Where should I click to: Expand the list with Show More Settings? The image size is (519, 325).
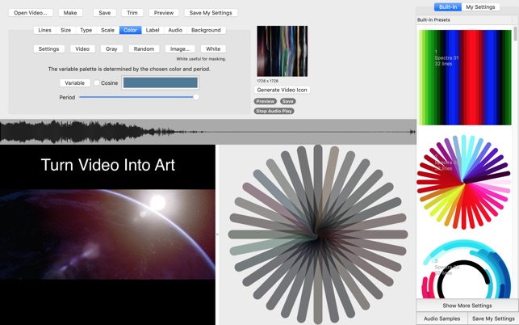[x=467, y=306]
